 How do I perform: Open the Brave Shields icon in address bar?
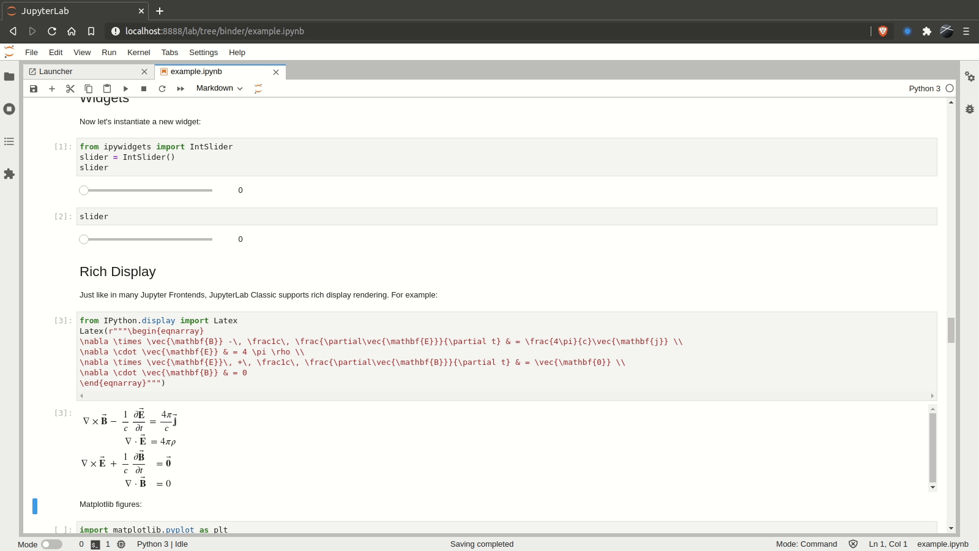(883, 31)
